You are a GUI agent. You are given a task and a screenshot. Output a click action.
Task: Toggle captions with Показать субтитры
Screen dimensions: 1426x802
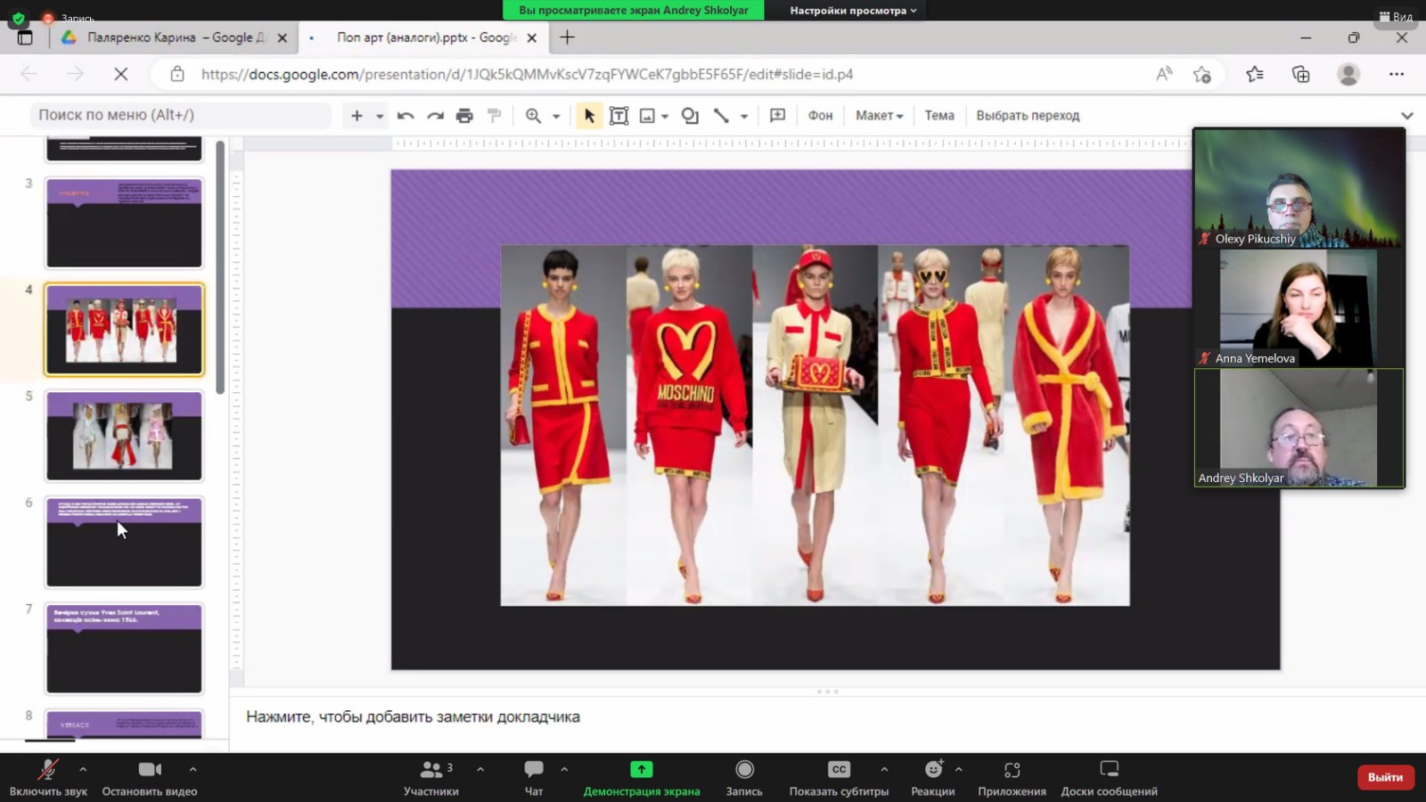click(x=839, y=777)
